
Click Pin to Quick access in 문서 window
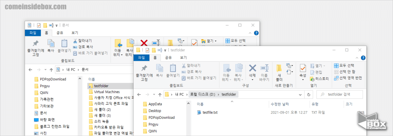35,48
